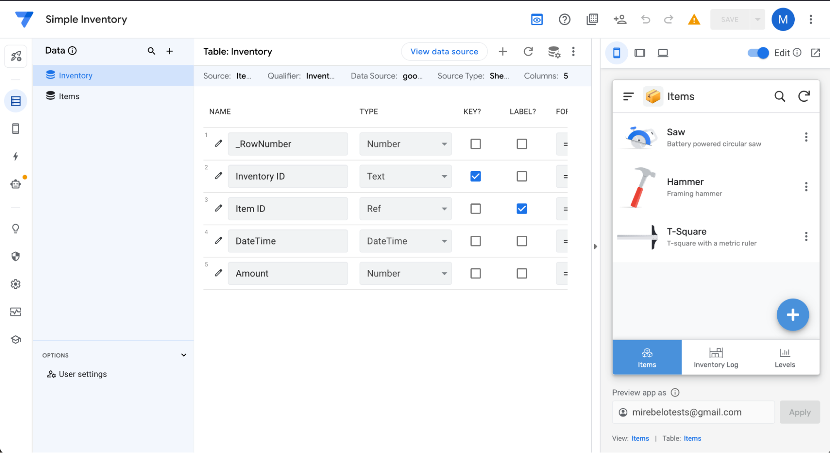Click preview-as email input field
The width and height of the screenshot is (830, 453).
click(x=693, y=412)
